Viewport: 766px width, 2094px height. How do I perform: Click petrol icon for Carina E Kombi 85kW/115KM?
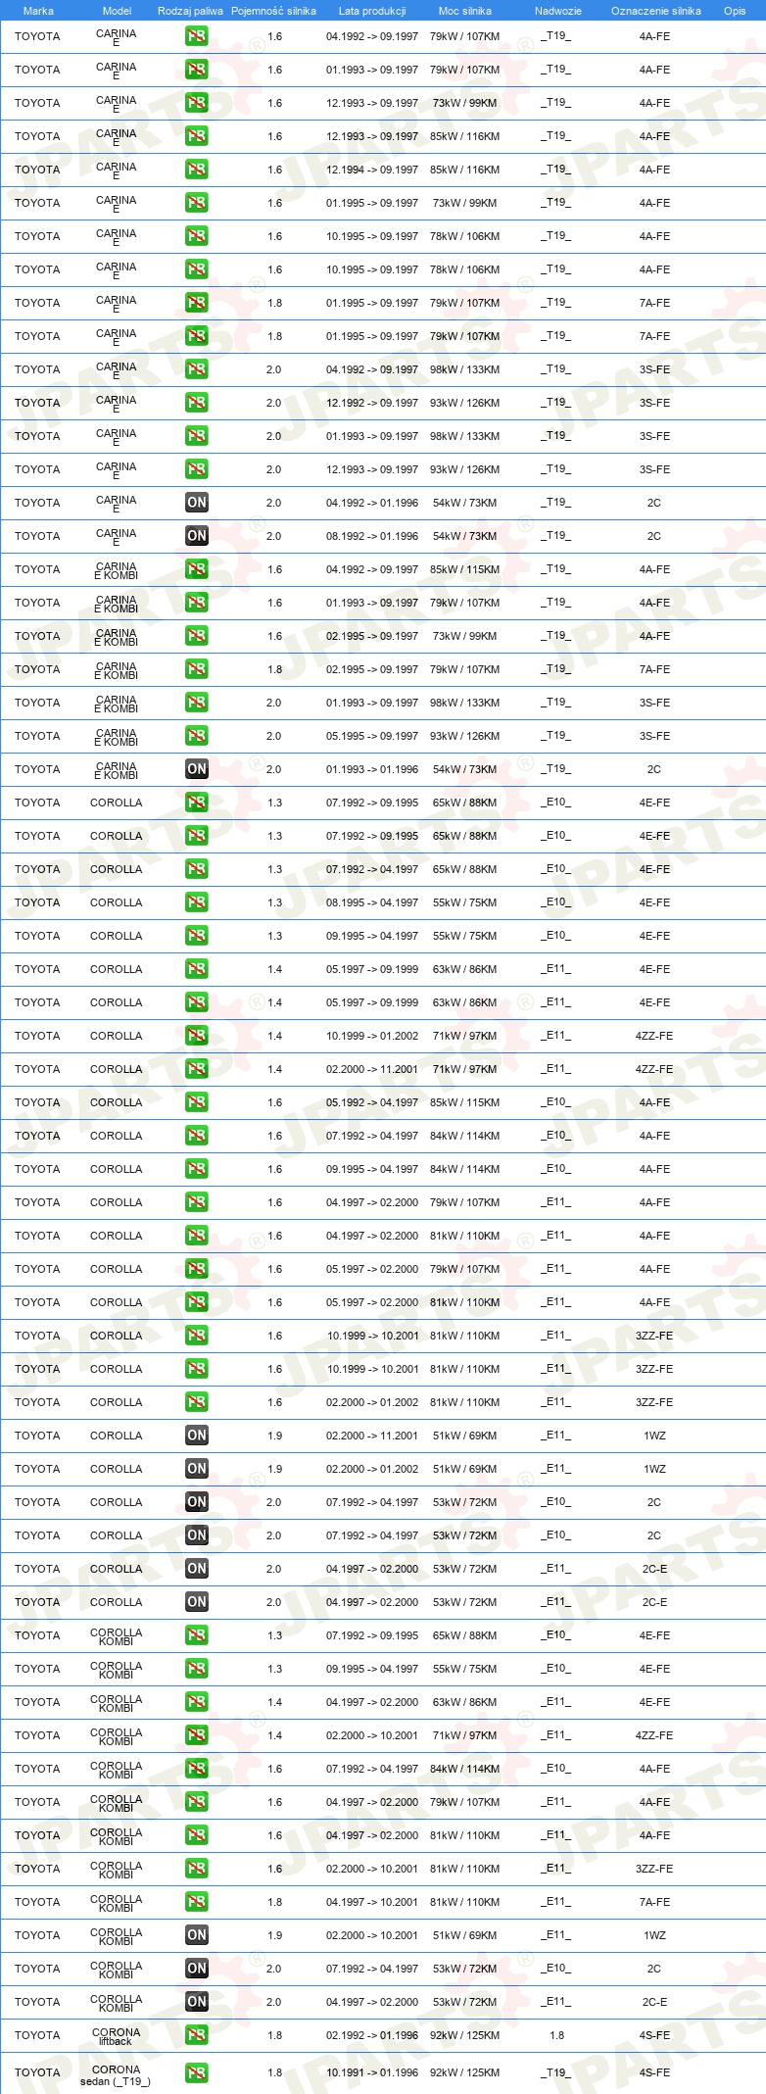click(197, 569)
